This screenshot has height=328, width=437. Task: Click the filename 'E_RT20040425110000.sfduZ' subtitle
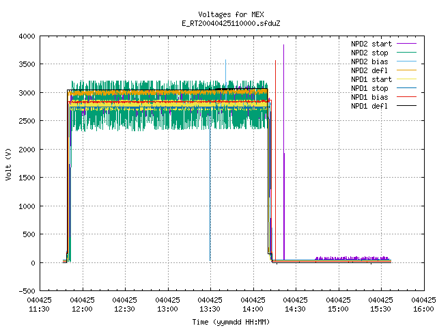coord(231,23)
